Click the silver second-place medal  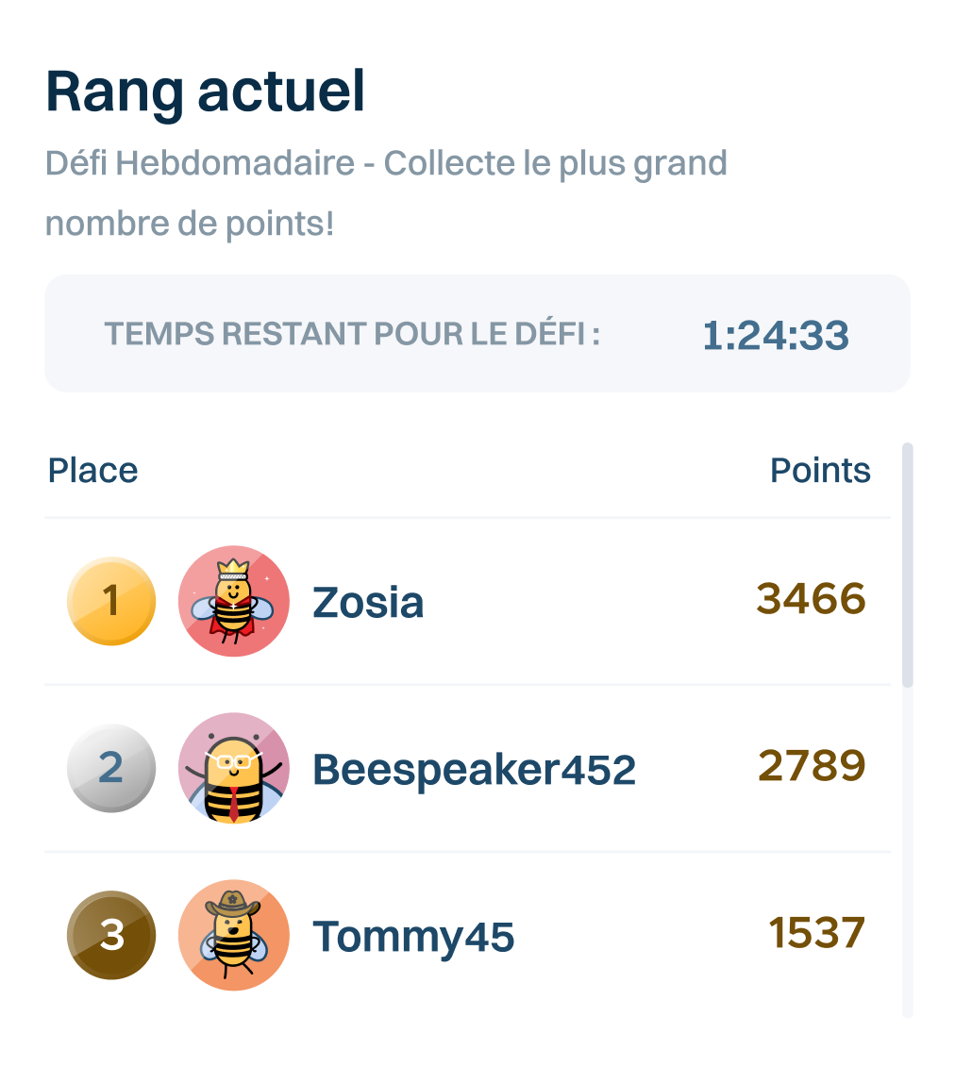click(111, 768)
